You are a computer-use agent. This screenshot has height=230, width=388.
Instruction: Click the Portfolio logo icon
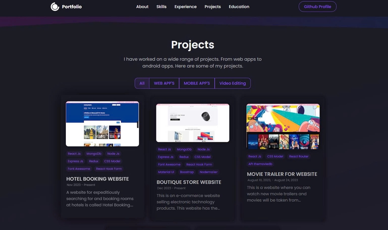55,7
